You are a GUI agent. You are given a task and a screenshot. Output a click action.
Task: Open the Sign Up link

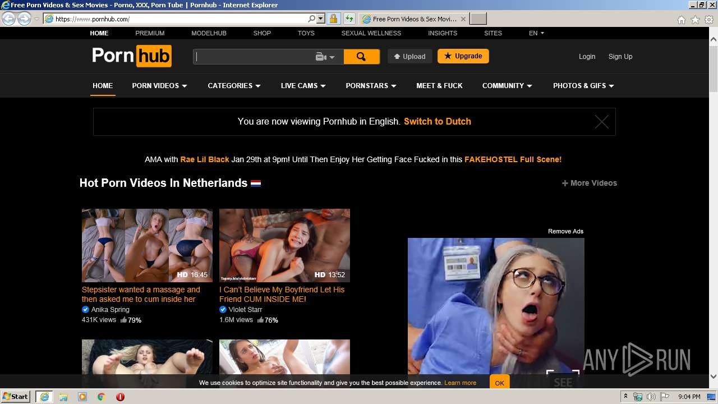620,56
